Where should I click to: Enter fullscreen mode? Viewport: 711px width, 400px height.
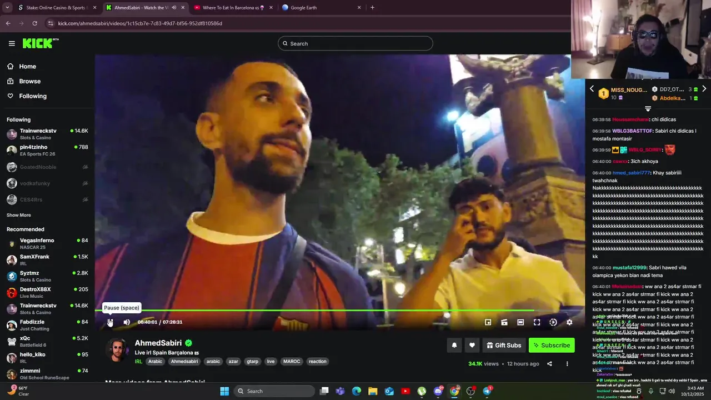537,322
